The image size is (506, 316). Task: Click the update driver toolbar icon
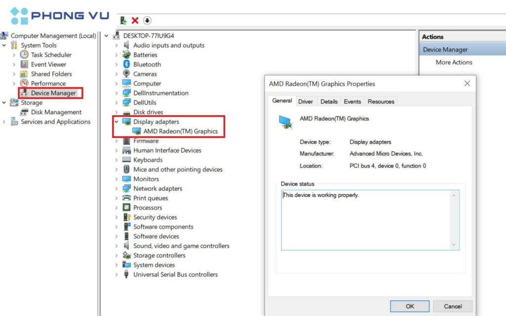point(124,21)
